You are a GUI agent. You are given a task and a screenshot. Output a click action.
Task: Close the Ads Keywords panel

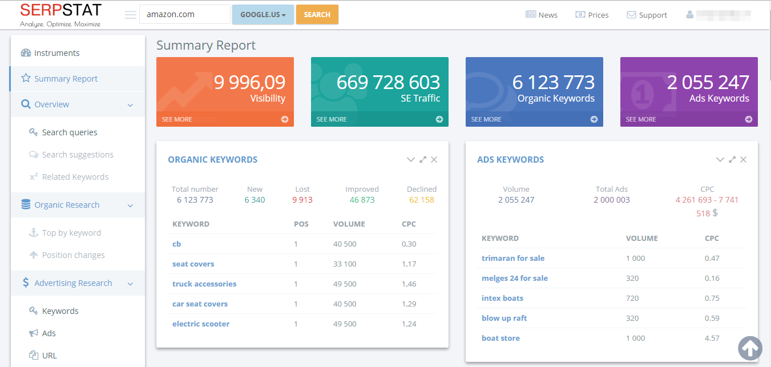click(744, 160)
